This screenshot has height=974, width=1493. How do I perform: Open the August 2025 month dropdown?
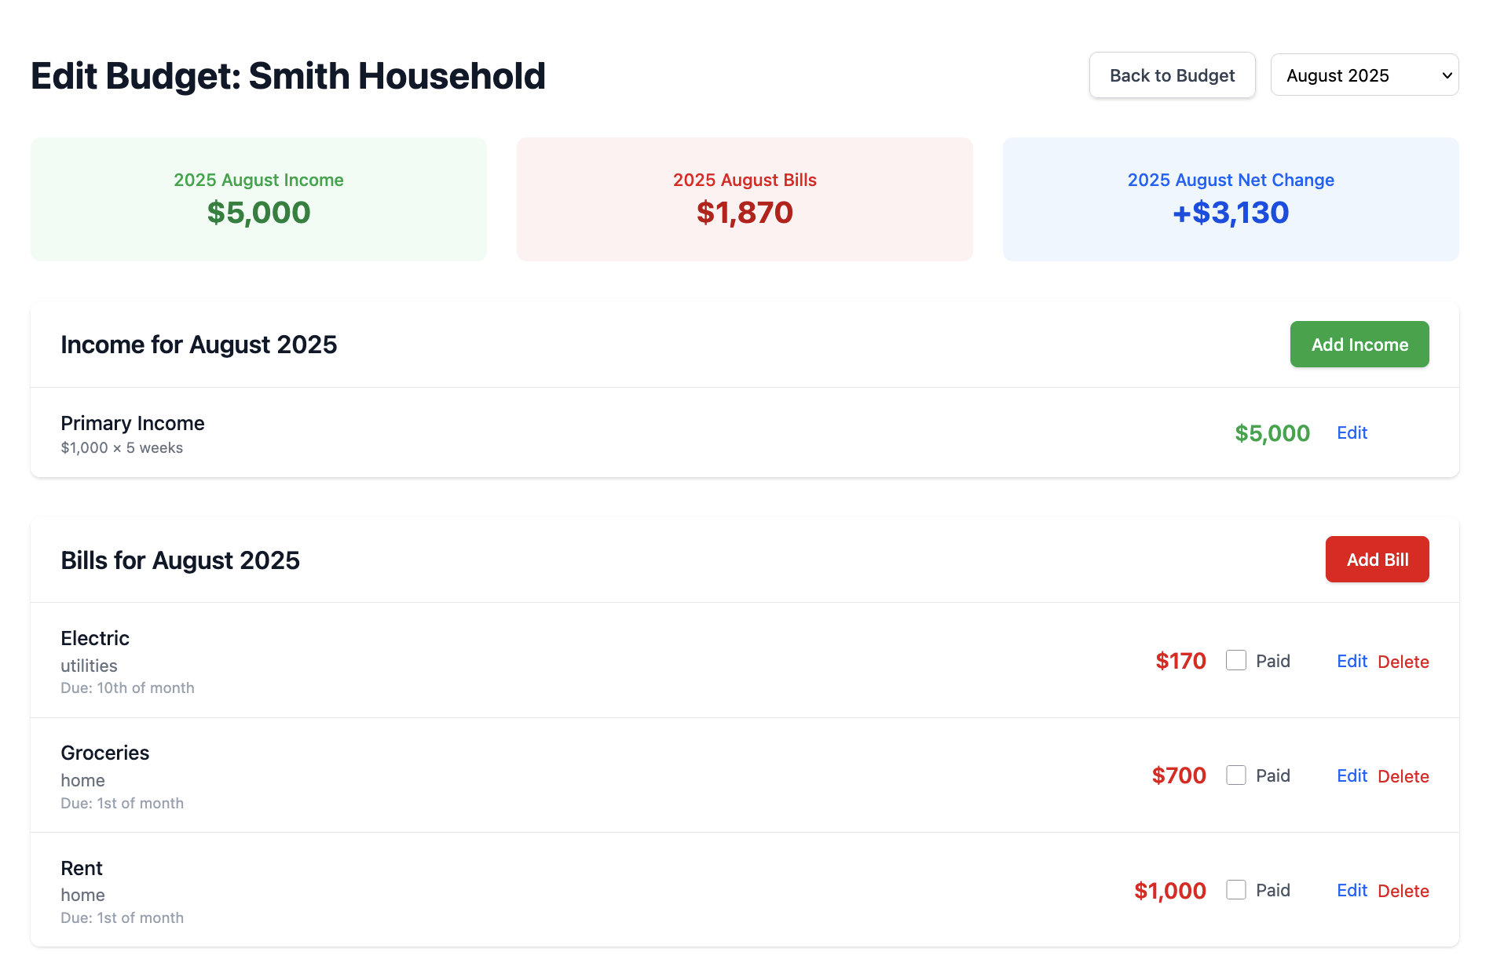click(x=1364, y=75)
